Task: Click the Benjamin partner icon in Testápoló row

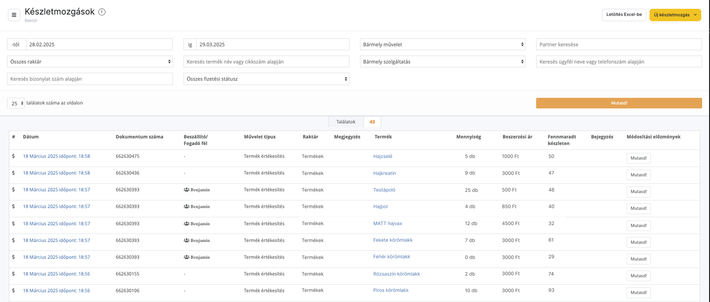Action: (186, 190)
